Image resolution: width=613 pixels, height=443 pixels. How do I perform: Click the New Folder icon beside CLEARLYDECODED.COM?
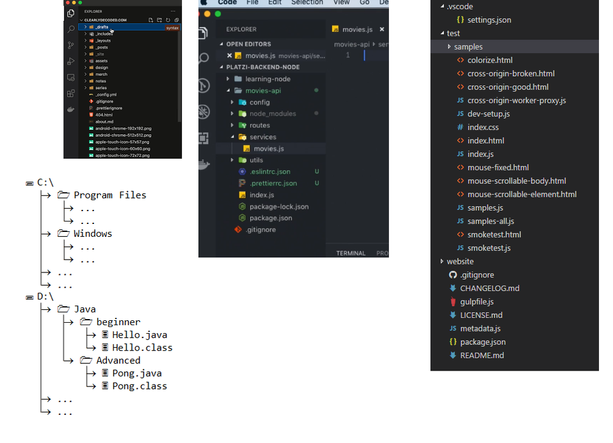pyautogui.click(x=159, y=20)
